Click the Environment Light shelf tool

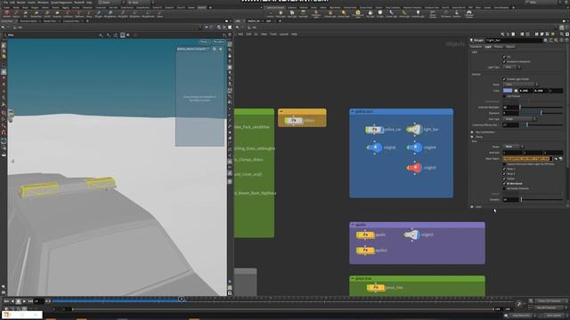click(x=358, y=14)
